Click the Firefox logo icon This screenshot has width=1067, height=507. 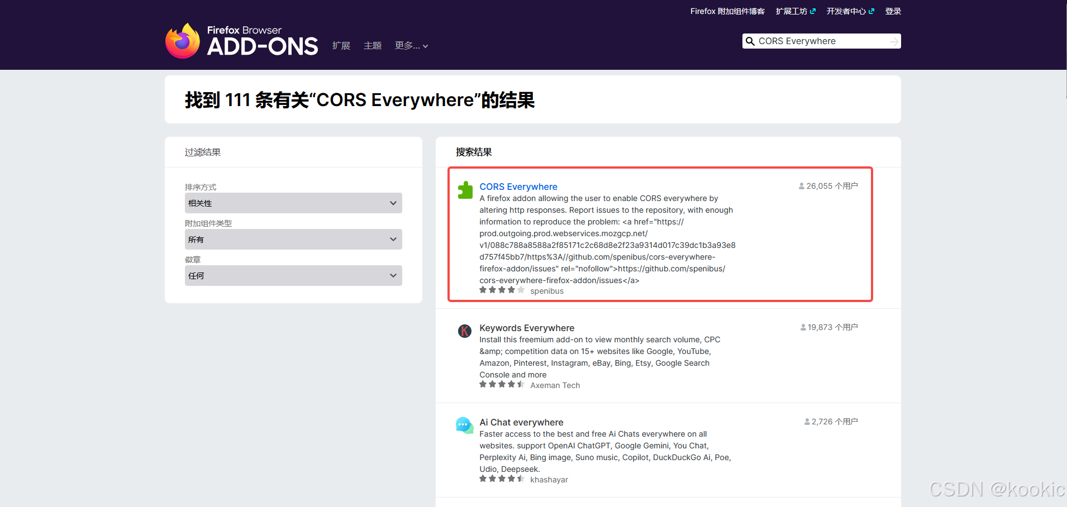pos(183,41)
